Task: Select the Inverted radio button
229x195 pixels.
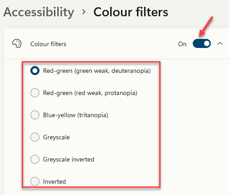Action: (x=35, y=181)
